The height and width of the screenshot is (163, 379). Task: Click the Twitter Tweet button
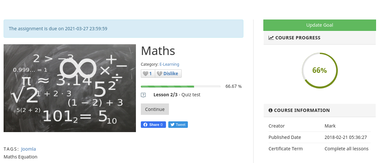pos(178,125)
